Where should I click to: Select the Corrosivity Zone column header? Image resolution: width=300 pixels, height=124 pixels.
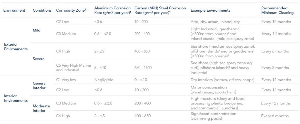71,10
